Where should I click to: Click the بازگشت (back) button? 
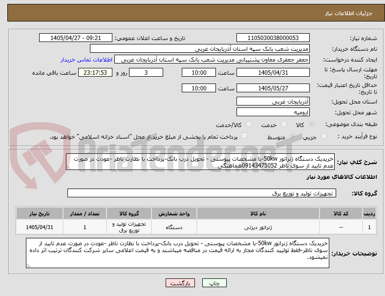pos(180,283)
